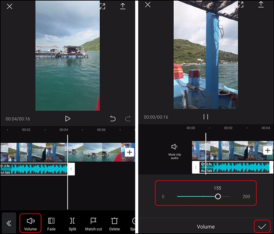Screen dimensions: 274x234
Task: Delete the selected clip
Action: pos(114,223)
